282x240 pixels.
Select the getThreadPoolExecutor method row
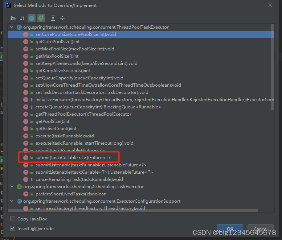[141, 114]
